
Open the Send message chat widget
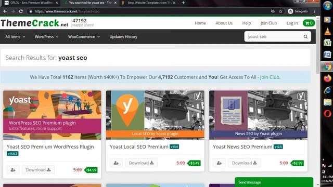(274, 182)
